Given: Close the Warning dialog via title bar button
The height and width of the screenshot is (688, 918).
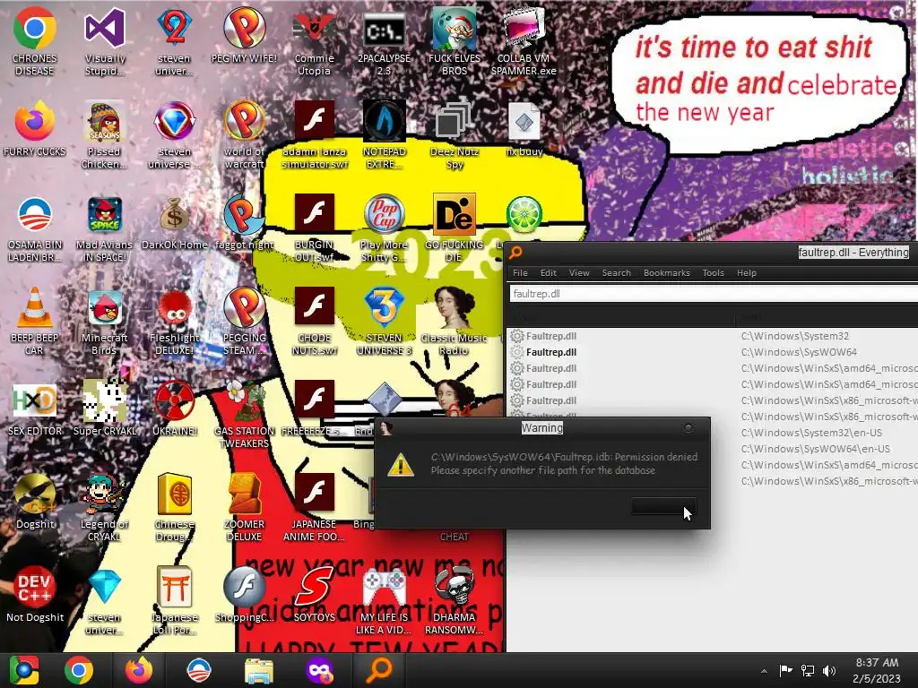Looking at the screenshot, I should tap(688, 428).
